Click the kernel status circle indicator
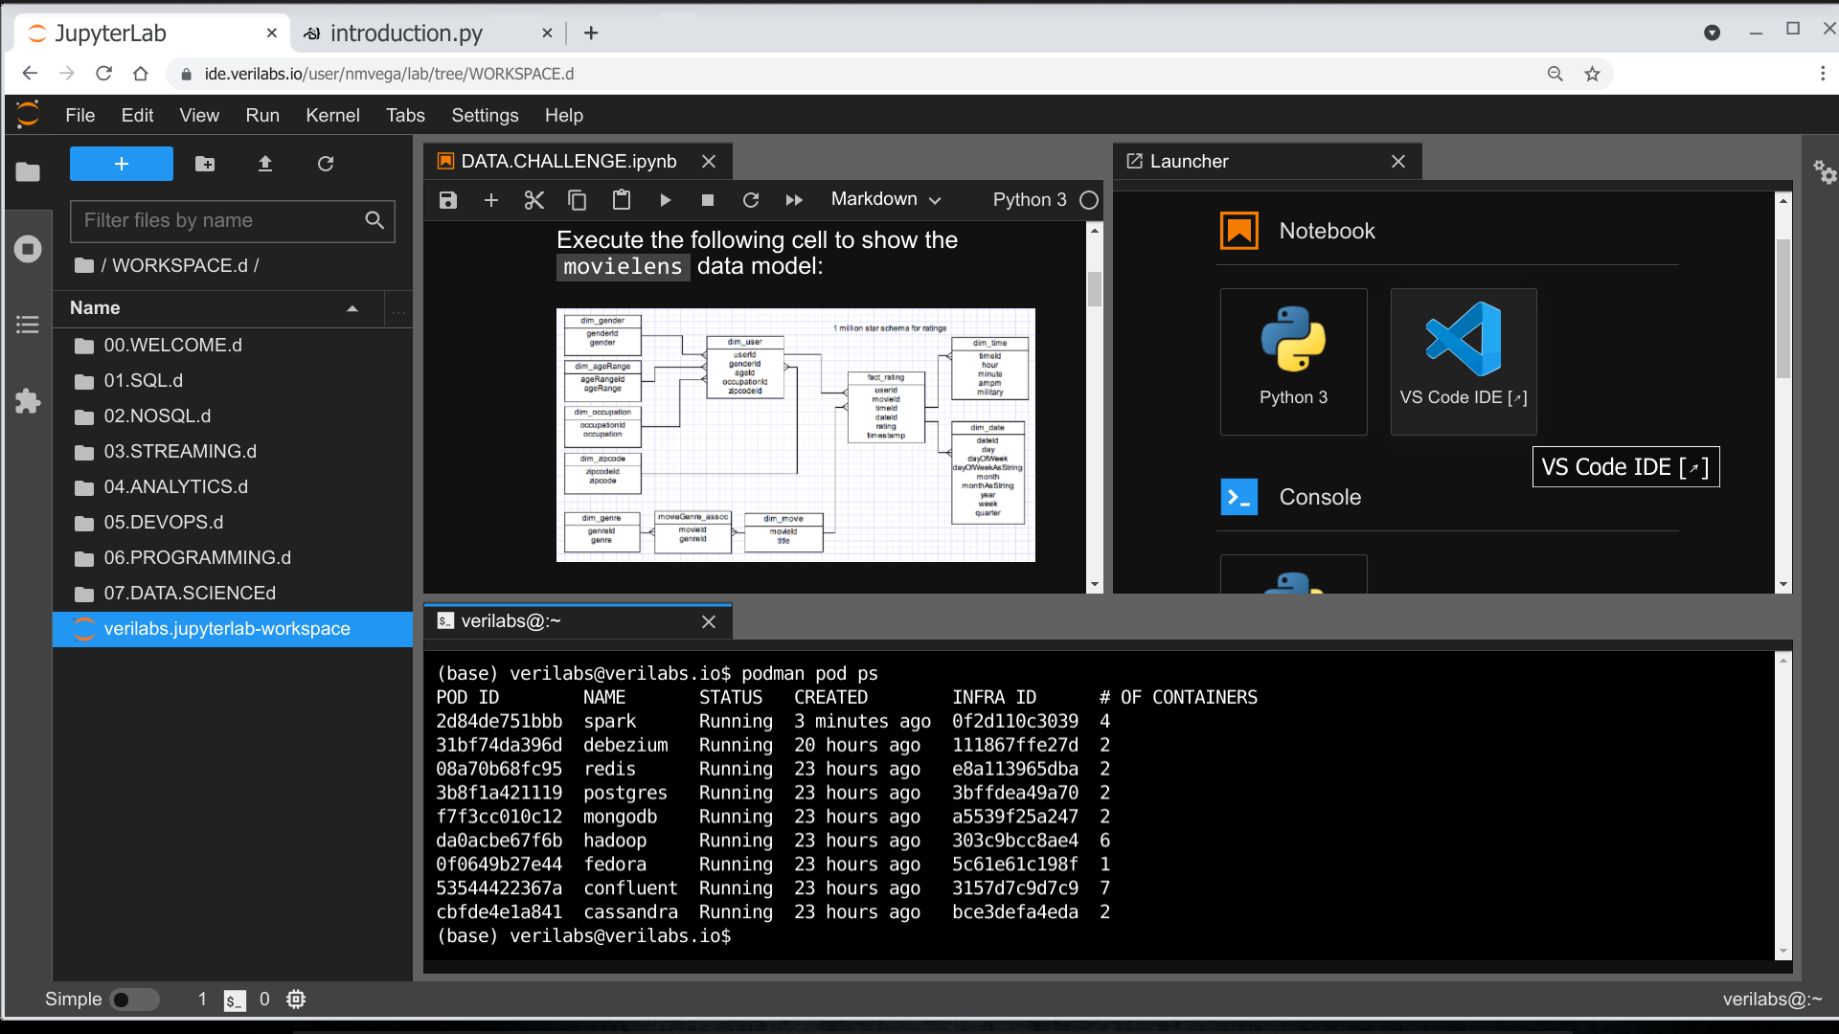This screenshot has height=1034, width=1839. [x=1089, y=200]
